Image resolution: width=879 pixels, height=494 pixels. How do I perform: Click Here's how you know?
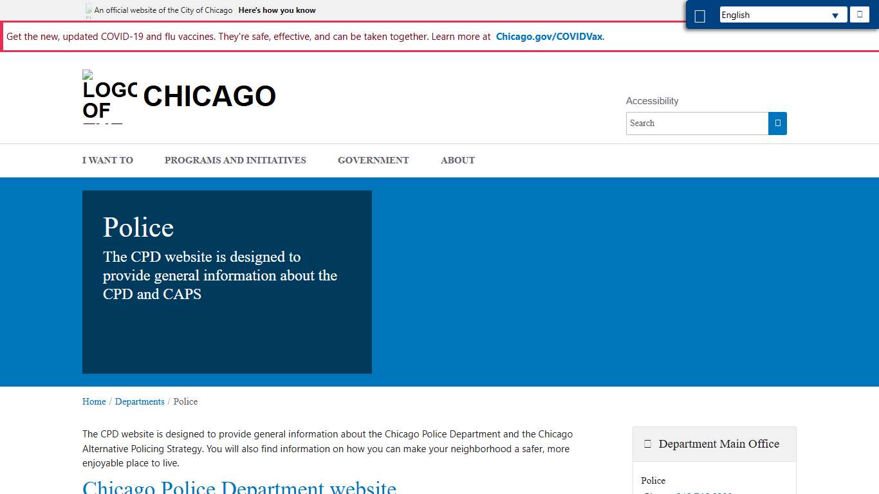pos(277,10)
